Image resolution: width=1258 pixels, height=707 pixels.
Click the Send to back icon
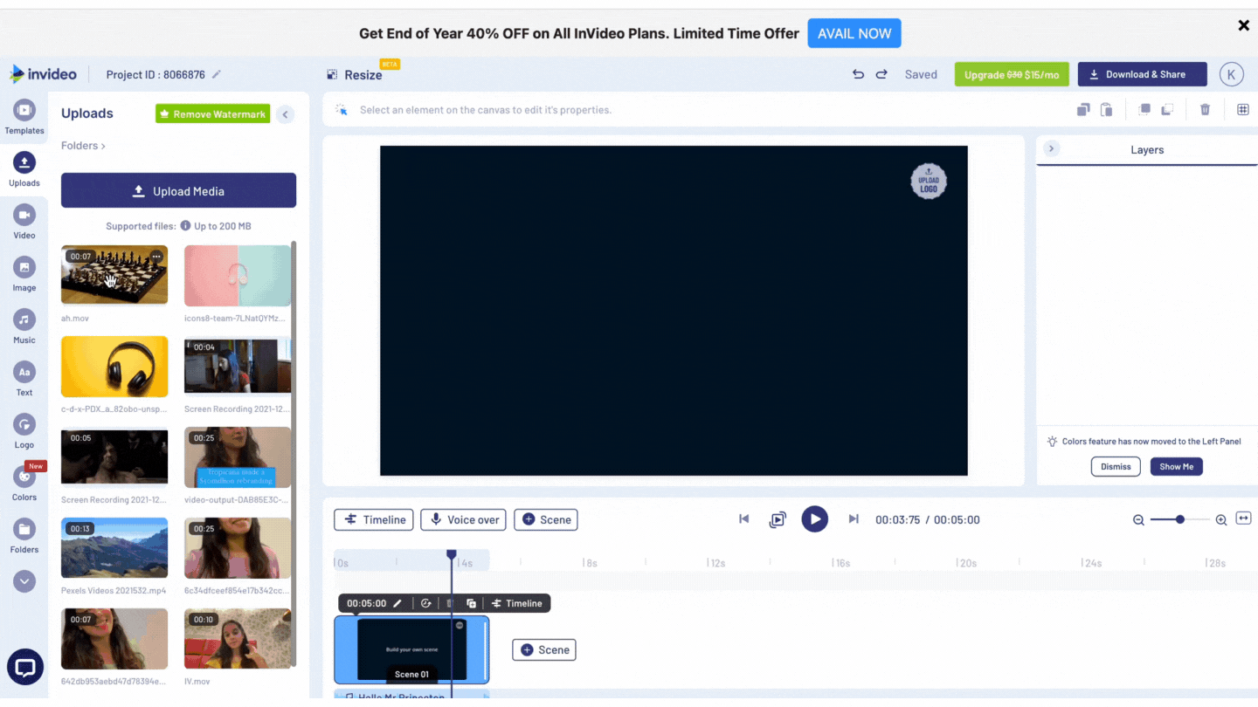point(1166,110)
